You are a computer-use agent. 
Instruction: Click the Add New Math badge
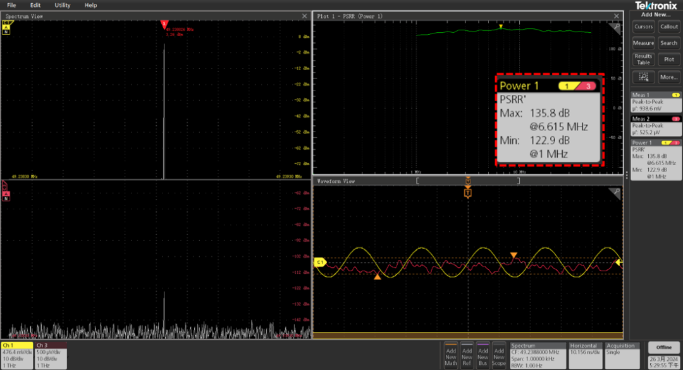[x=451, y=355]
